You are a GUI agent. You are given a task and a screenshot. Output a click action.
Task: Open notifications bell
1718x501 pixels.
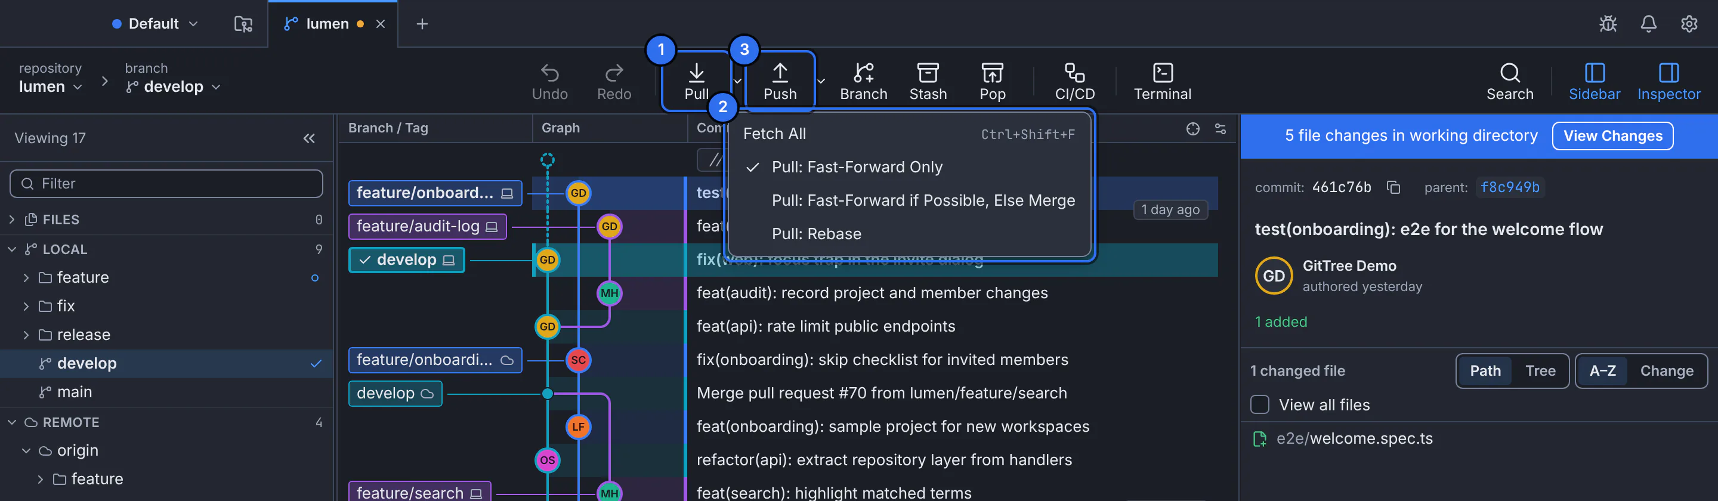[1648, 24]
